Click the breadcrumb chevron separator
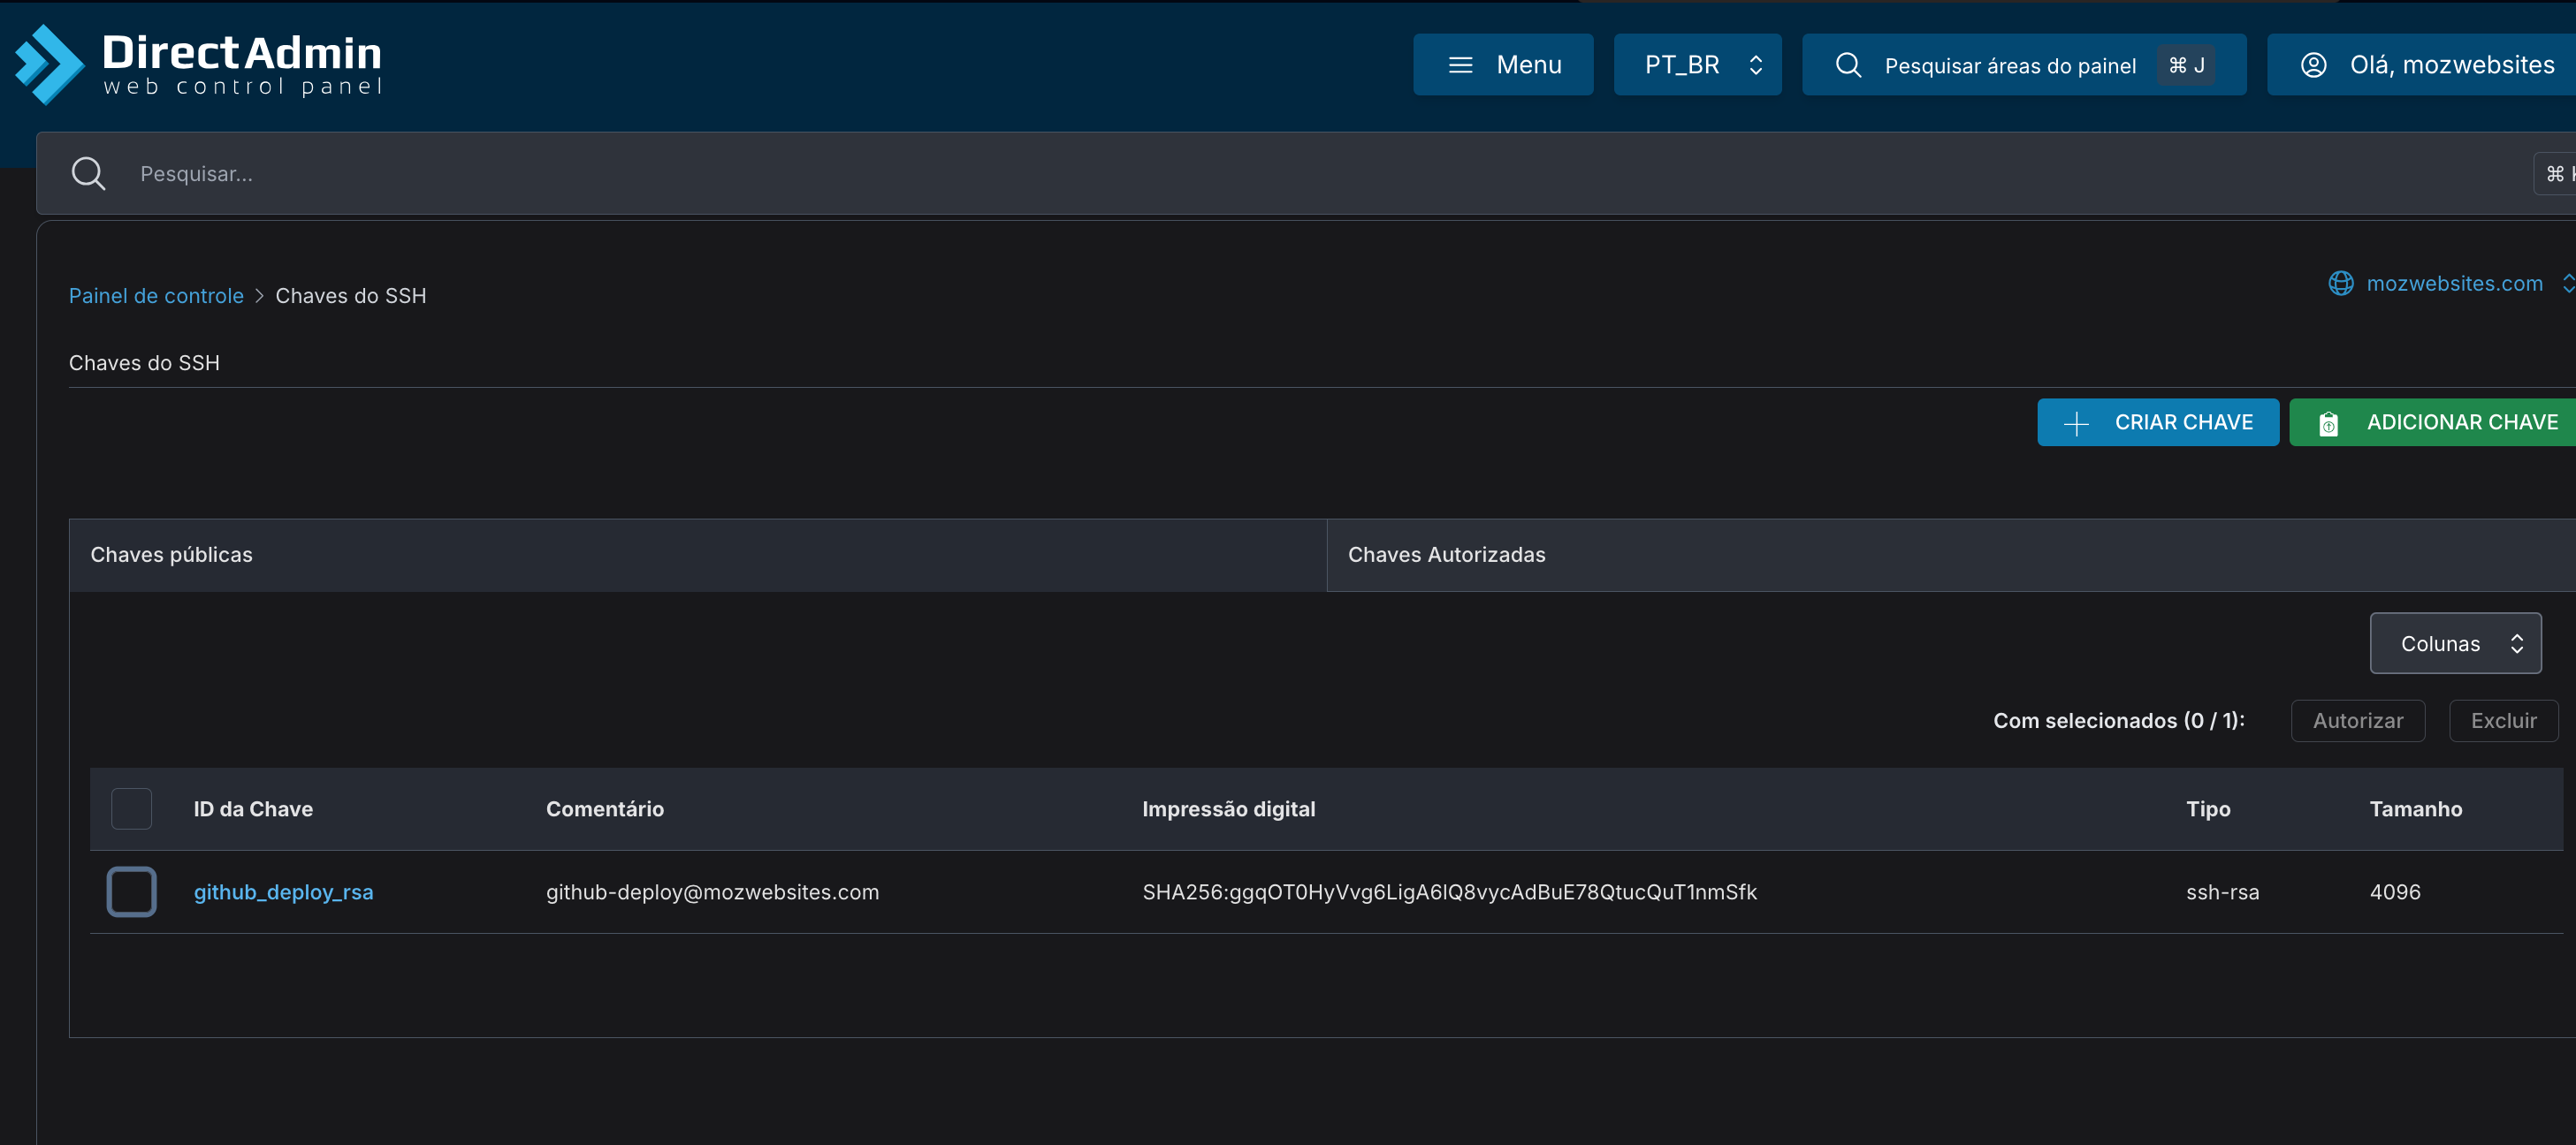2576x1145 pixels. click(259, 296)
